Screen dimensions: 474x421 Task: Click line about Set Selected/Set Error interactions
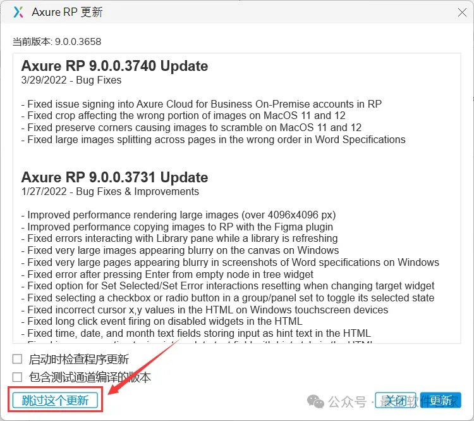(x=228, y=286)
